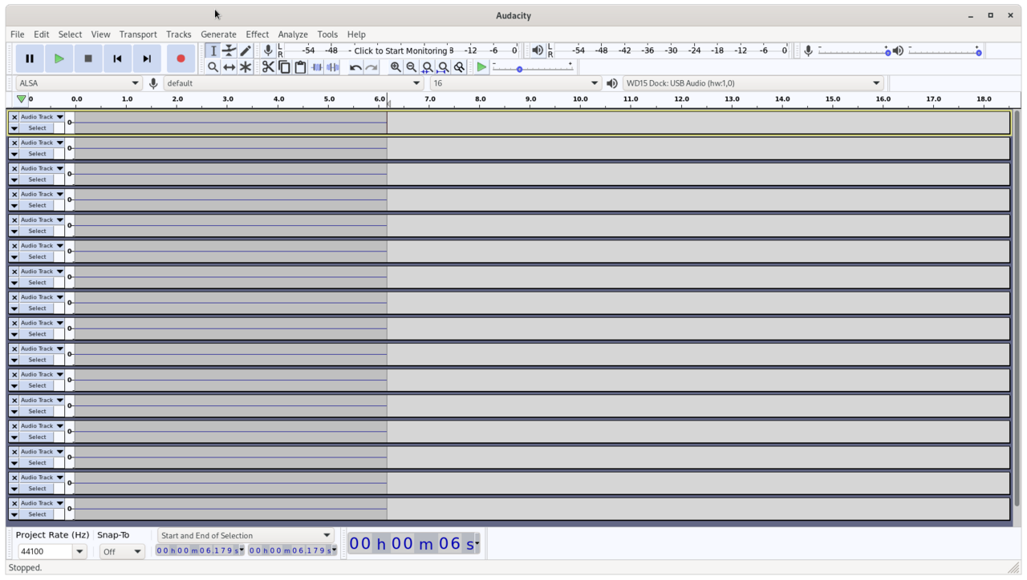Click the Silence audio selection icon
This screenshot has height=580, width=1027.
click(x=333, y=67)
